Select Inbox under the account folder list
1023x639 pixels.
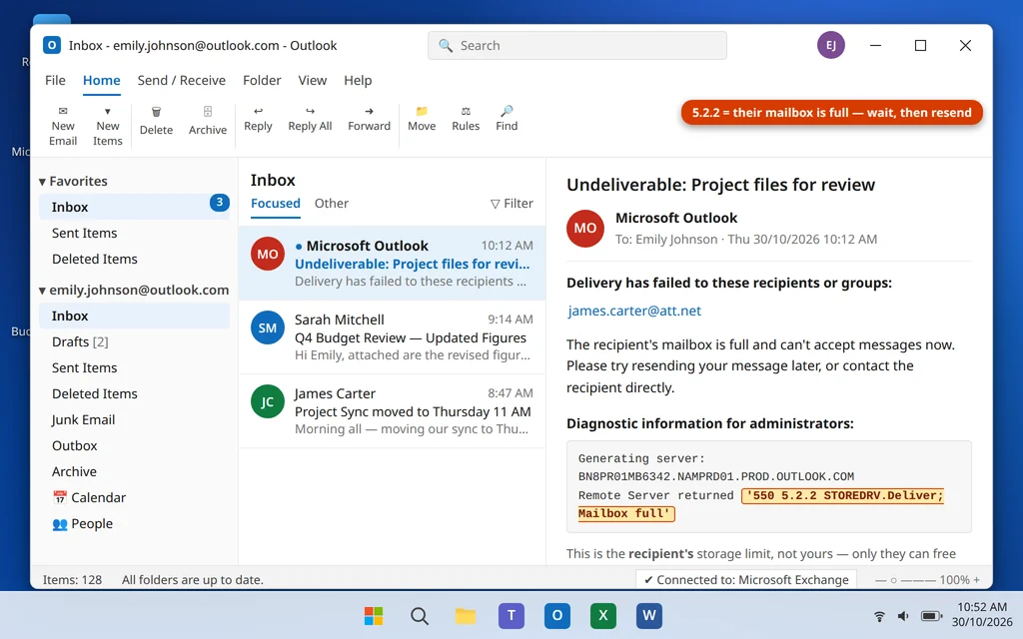pyautogui.click(x=134, y=316)
